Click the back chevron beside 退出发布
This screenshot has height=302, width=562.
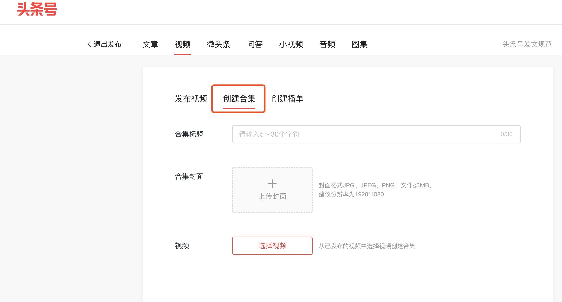point(89,44)
